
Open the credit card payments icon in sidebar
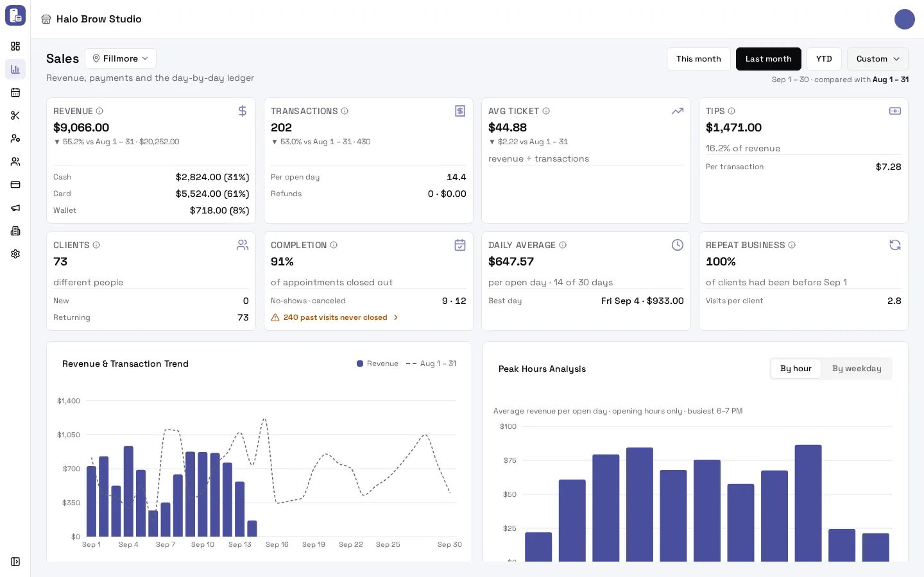[15, 185]
